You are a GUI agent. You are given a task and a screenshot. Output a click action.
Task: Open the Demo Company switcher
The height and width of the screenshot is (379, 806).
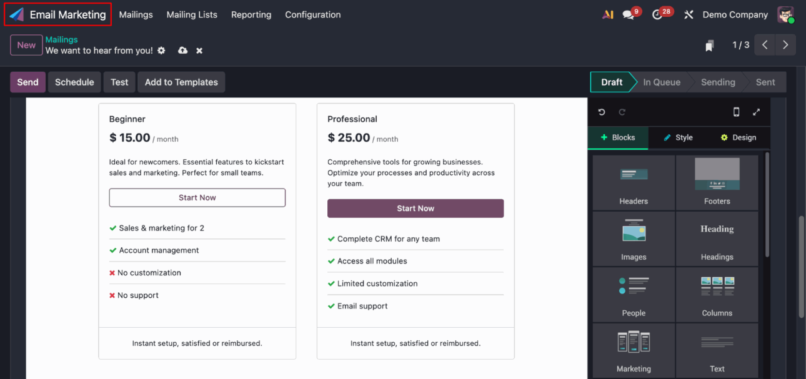[735, 14]
